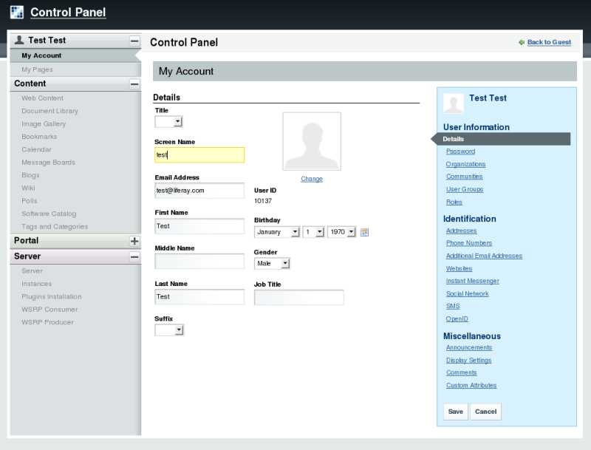Open the Suffix dropdown

click(x=169, y=330)
